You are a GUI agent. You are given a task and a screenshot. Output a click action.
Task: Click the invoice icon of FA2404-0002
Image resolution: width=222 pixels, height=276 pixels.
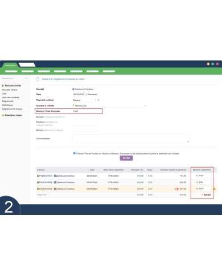[x=38, y=182]
